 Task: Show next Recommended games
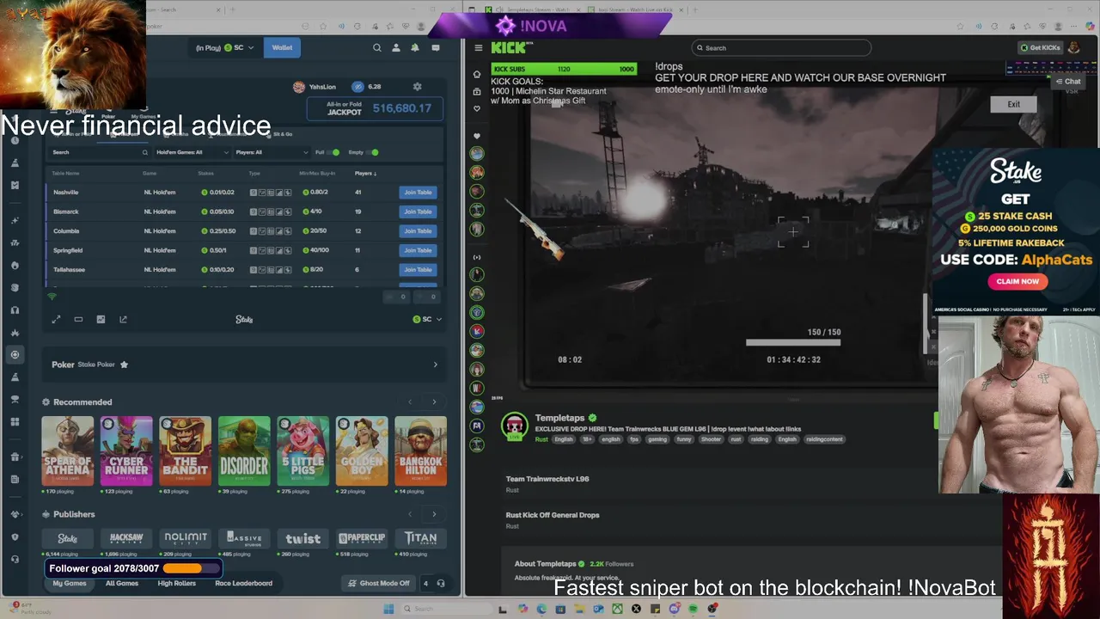434,402
